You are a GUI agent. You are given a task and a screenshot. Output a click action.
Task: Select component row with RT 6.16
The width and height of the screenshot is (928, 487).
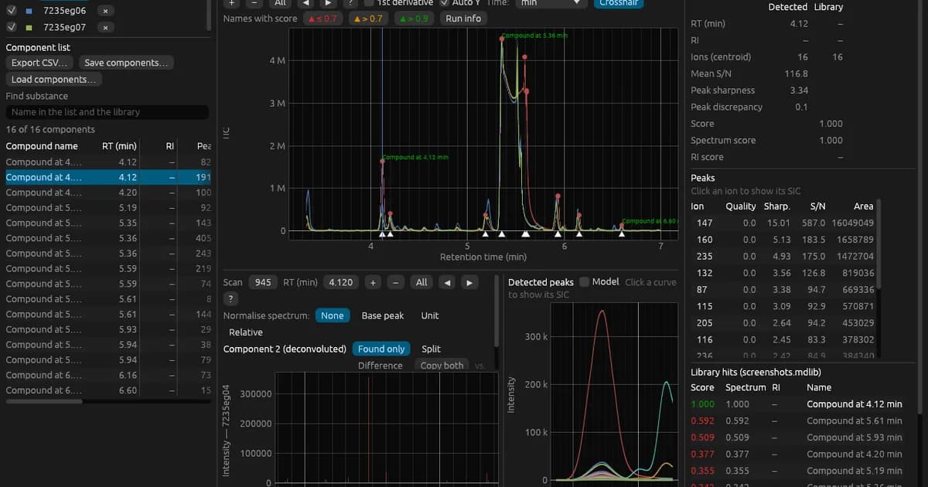click(108, 375)
